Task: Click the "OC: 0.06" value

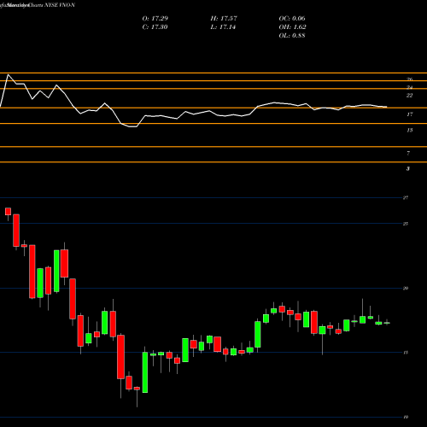Action: click(292, 19)
